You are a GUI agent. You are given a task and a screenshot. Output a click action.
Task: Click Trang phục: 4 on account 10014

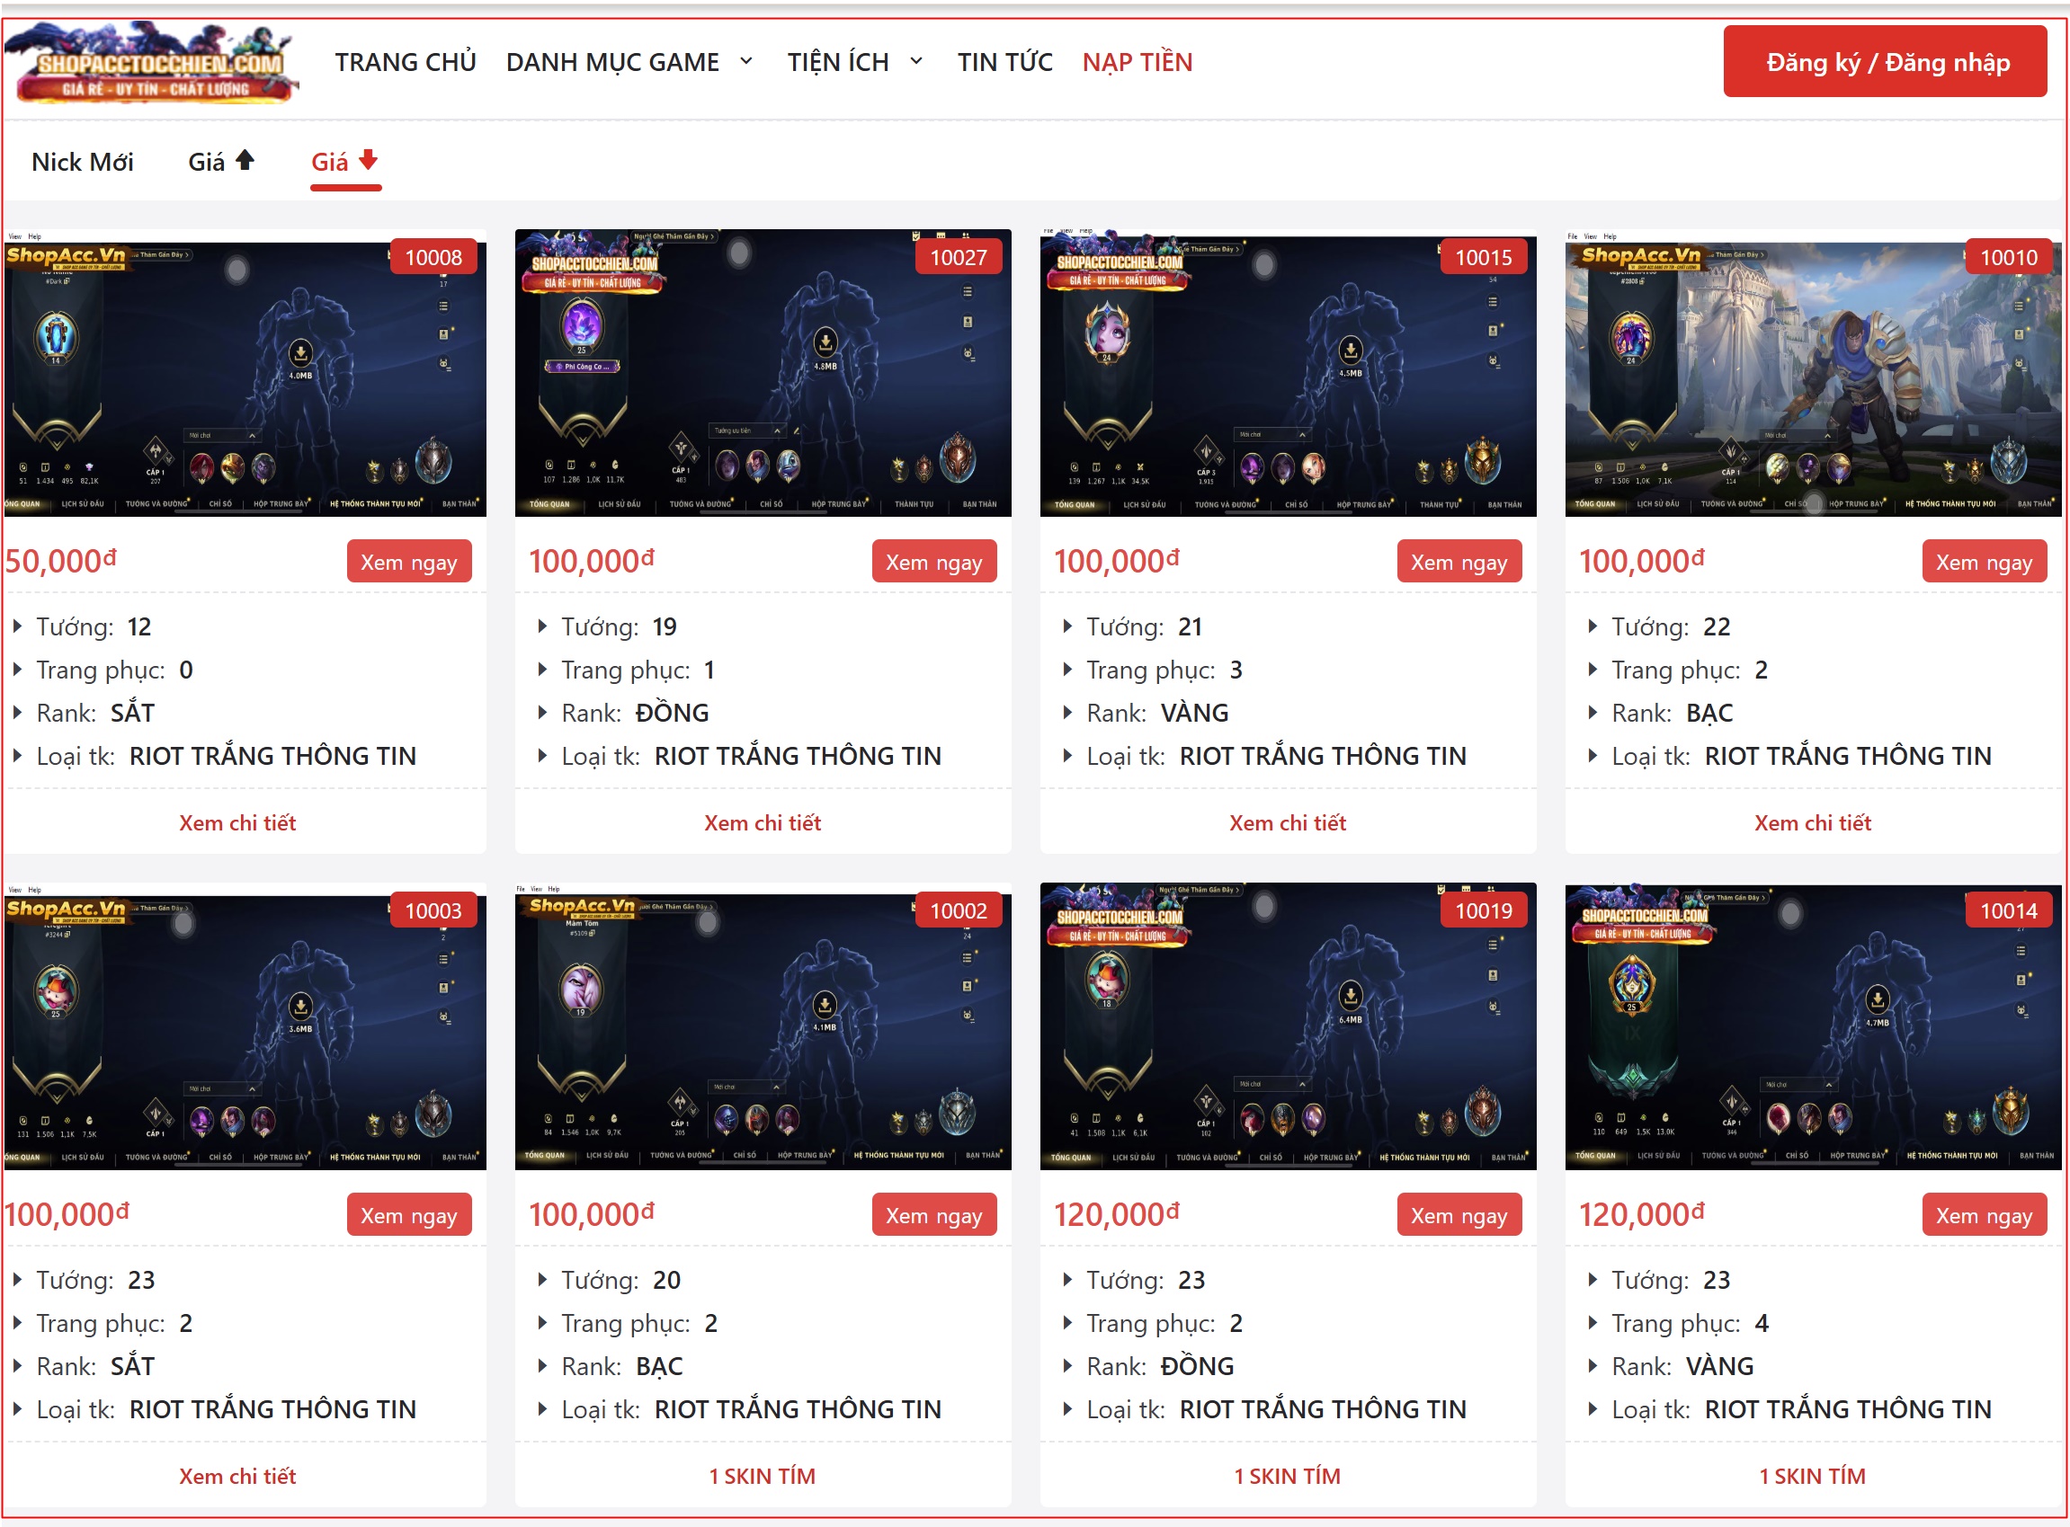1690,1324
